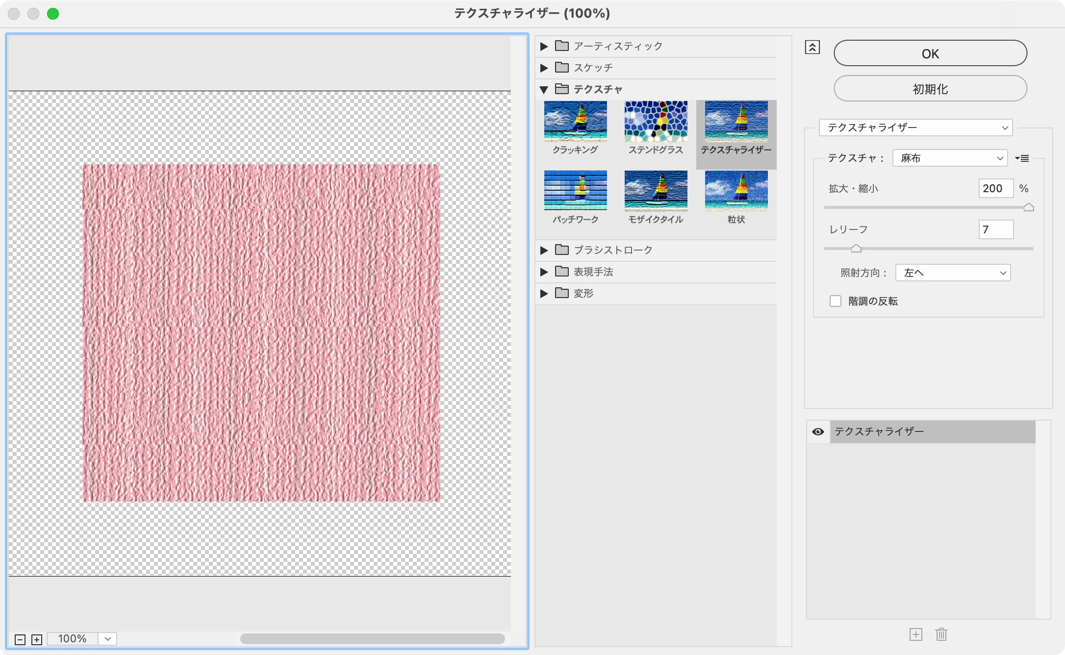Collapse the テクスチャ folder
Viewport: 1065px width, 655px height.
point(544,89)
